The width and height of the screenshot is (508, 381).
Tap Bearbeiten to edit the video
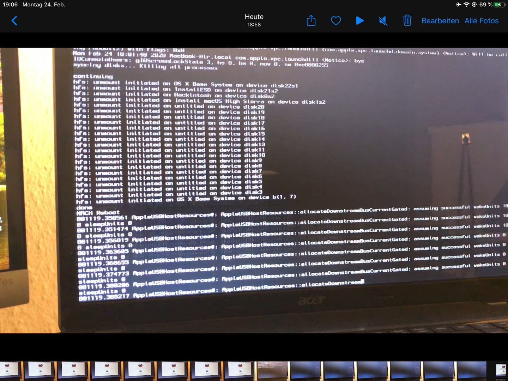click(440, 21)
